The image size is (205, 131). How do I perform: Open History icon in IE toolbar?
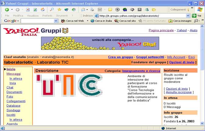74,9
